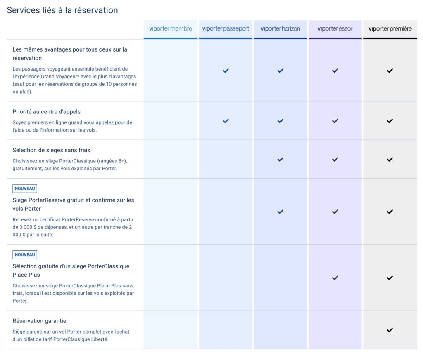423x353 pixels.
Task: Click Passeport checkmark for Les mêmes avantages row
Action: [226, 71]
